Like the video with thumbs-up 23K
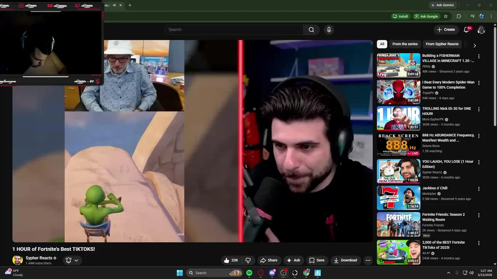Image resolution: width=497 pixels, height=279 pixels. point(231,260)
